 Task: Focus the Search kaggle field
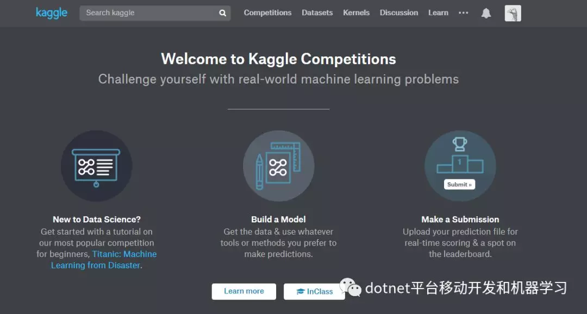[x=155, y=13]
